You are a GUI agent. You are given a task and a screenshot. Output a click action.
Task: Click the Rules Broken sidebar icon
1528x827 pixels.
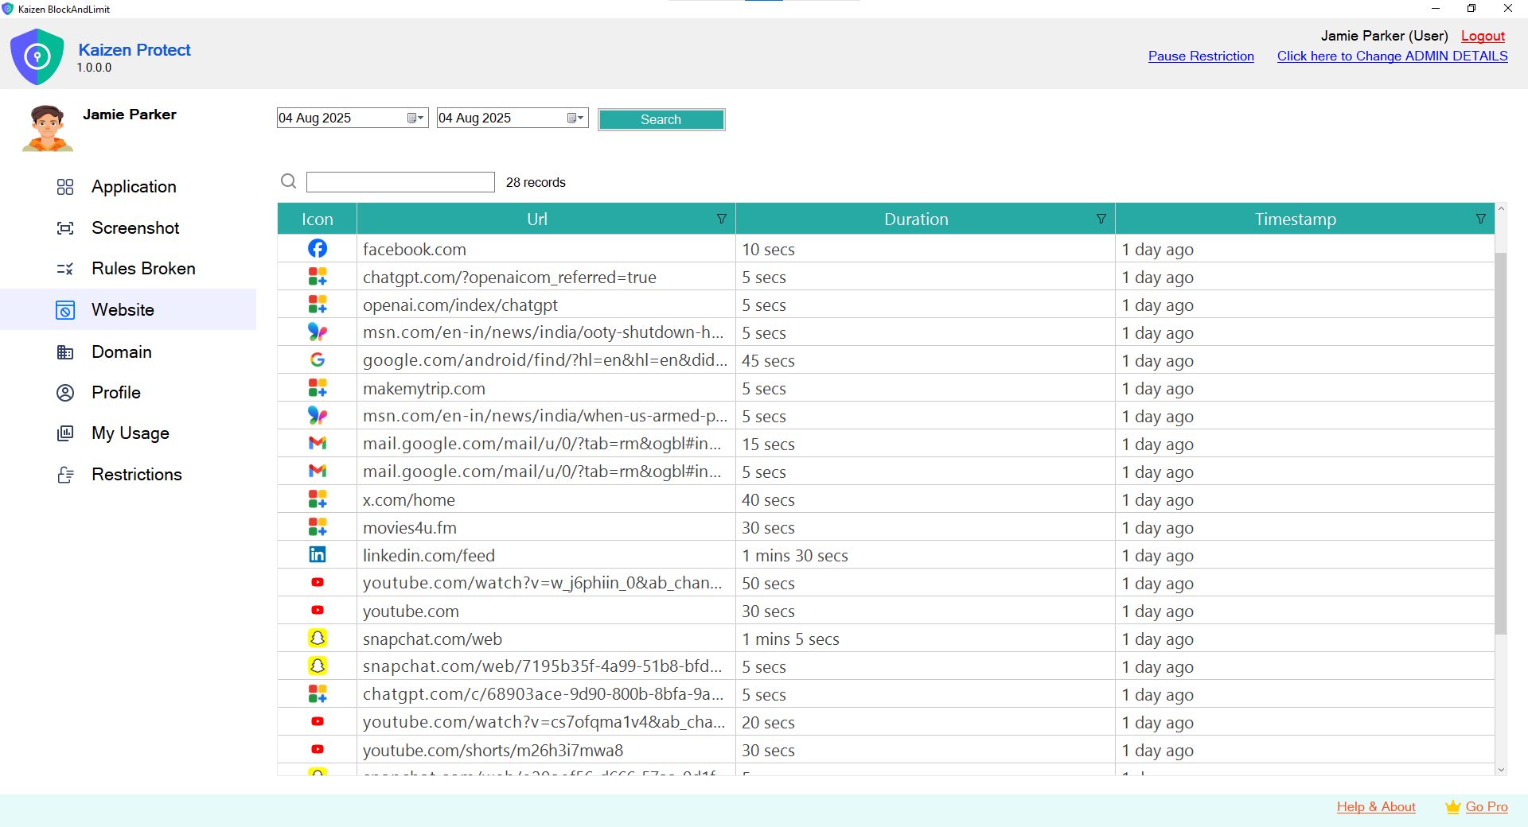point(65,269)
